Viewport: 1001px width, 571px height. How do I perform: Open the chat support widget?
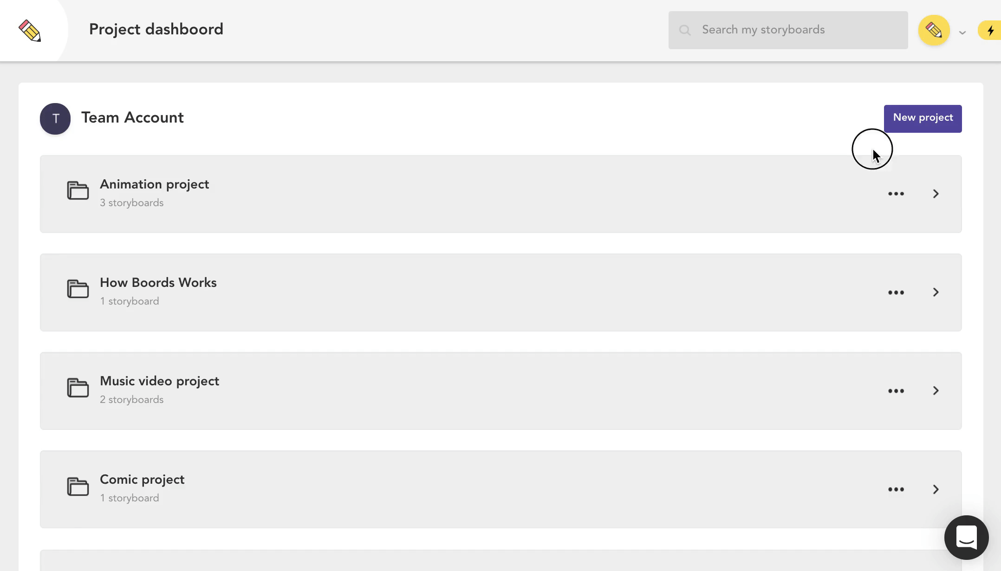[x=966, y=538]
